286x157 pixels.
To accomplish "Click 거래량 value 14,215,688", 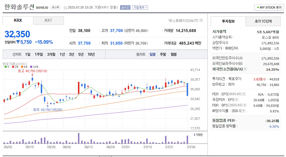I will pos(186,31).
